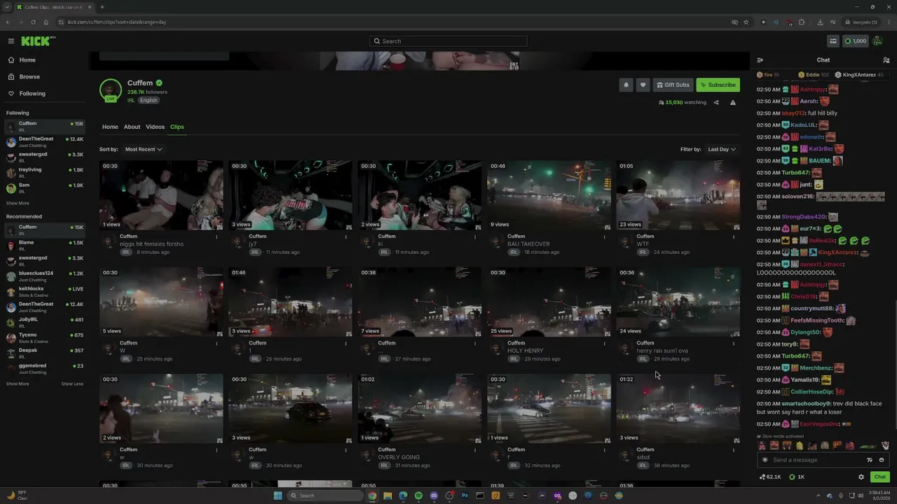Click the bookmark star in address bar
Viewport: 897px width, 504px height.
746,22
